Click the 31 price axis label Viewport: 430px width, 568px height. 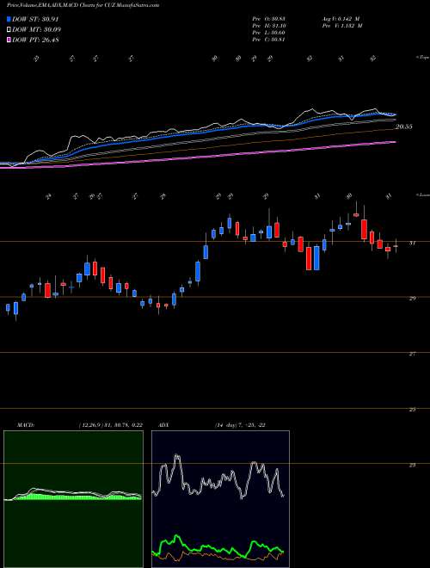[x=412, y=244]
